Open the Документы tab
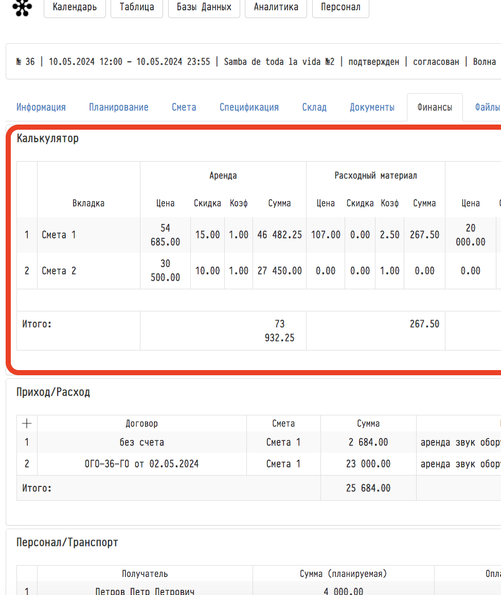This screenshot has height=595, width=501. (x=372, y=107)
